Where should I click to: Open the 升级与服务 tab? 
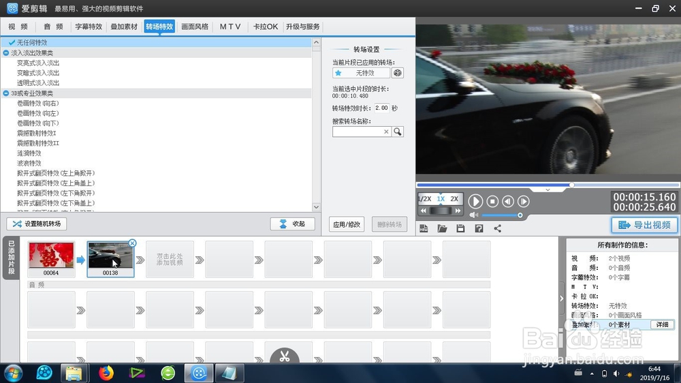[x=303, y=27]
